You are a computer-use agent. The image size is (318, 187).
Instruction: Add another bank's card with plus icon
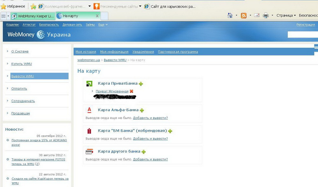(144, 152)
